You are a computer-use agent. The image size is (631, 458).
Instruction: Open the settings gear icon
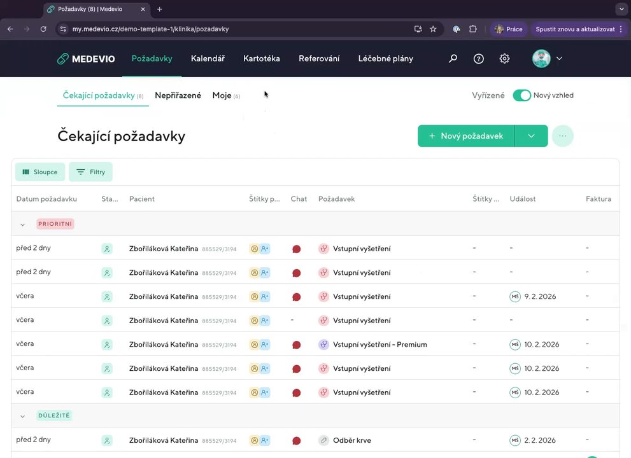[x=504, y=59]
